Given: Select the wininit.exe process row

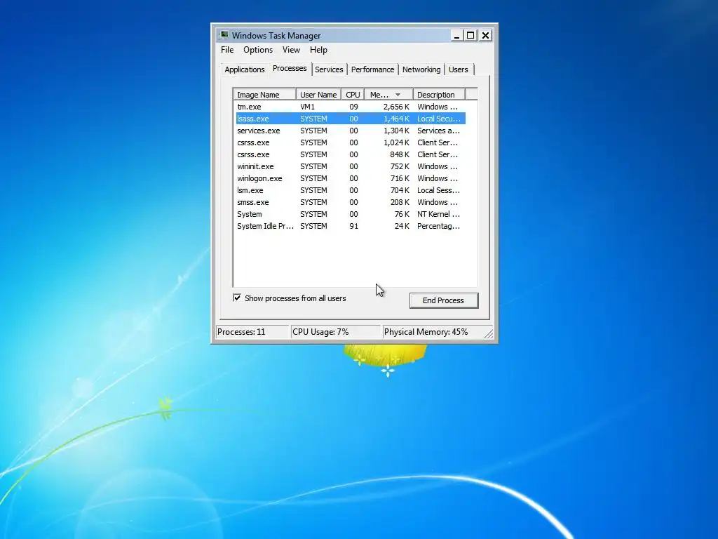Looking at the screenshot, I should pos(351,166).
